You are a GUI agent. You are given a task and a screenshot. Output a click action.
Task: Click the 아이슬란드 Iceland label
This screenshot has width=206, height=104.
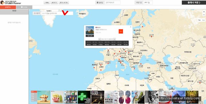click(83, 14)
